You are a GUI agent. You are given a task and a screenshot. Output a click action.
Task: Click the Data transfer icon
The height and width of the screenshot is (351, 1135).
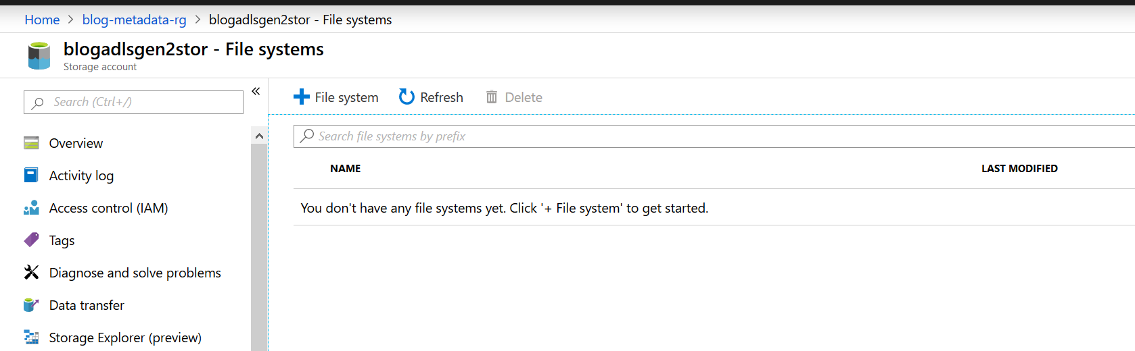coord(31,305)
